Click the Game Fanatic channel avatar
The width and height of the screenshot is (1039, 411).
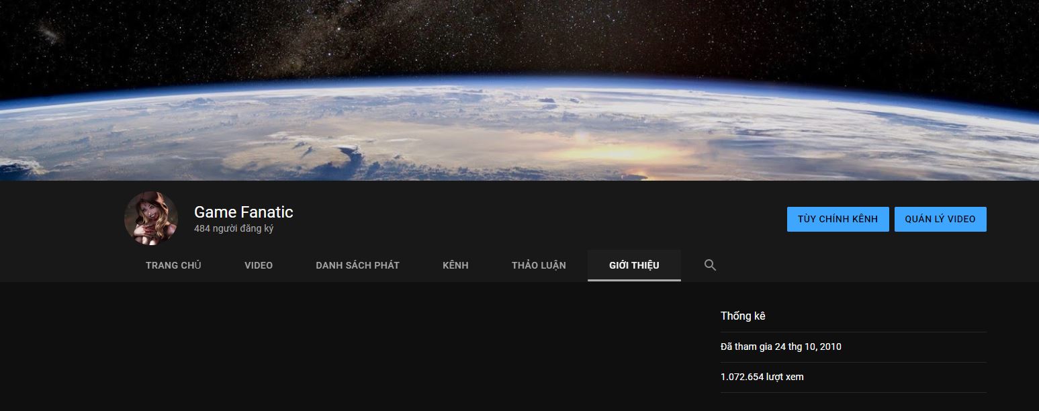tap(151, 218)
